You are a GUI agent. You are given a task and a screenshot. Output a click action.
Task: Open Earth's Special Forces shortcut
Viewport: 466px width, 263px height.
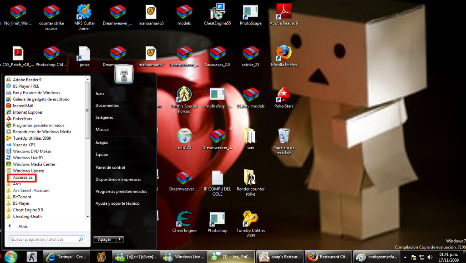(184, 100)
